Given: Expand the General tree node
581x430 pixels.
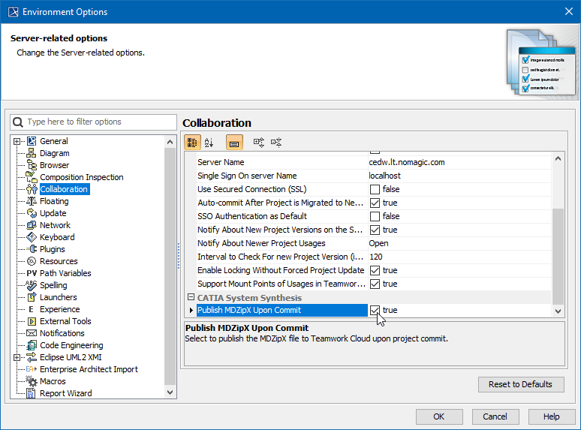Looking at the screenshot, I should coord(17,141).
